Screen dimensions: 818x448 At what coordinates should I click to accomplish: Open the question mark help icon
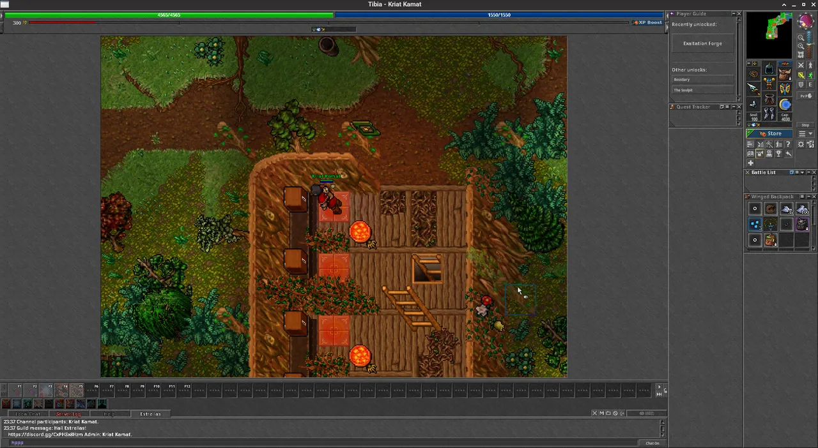tap(788, 144)
